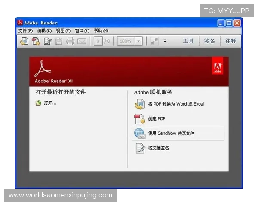Open the 编辑(E) menu
The image size is (258, 206).
tap(44, 31)
